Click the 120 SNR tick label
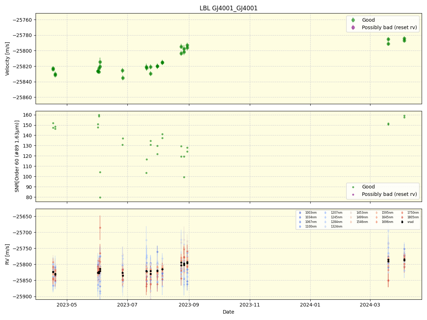Viewport: 427px width, 320px height. (28, 156)
